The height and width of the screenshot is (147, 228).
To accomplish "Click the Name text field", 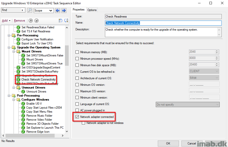I will pyautogui.click(x=163, y=23).
